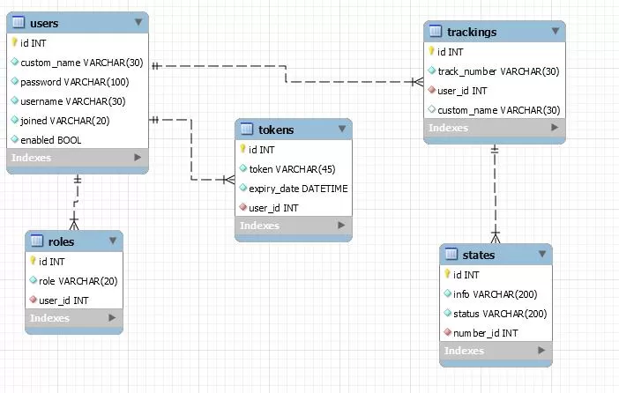Click the hollow diamond beside trackings custom_name

432,109
